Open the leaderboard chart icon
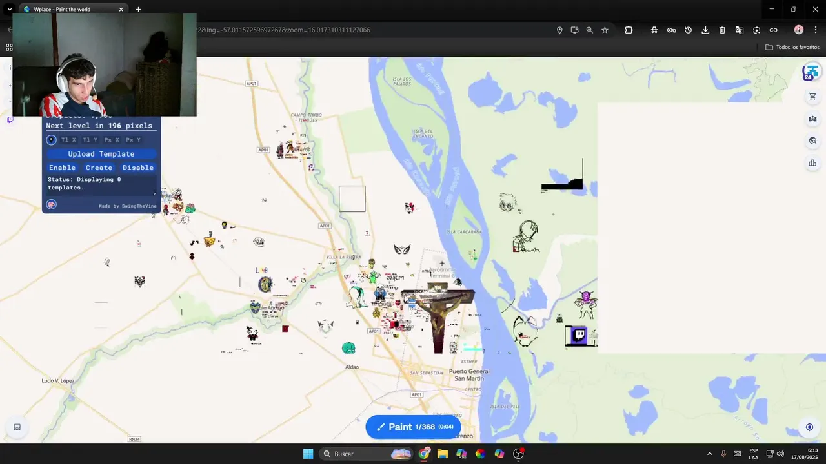Screen dimensions: 826x464 click(812, 162)
